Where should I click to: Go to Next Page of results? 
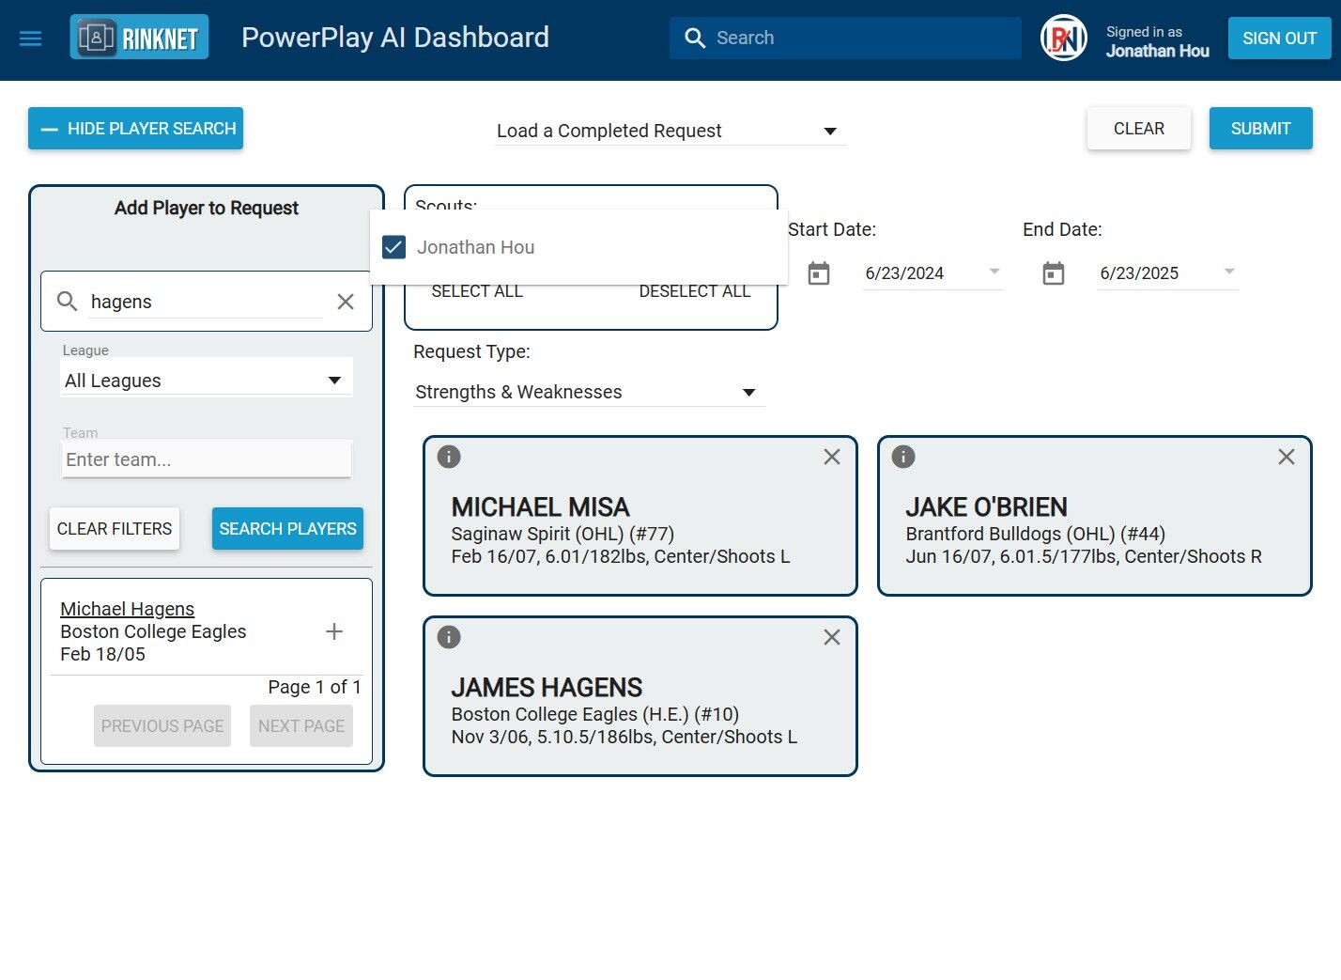pos(301,726)
